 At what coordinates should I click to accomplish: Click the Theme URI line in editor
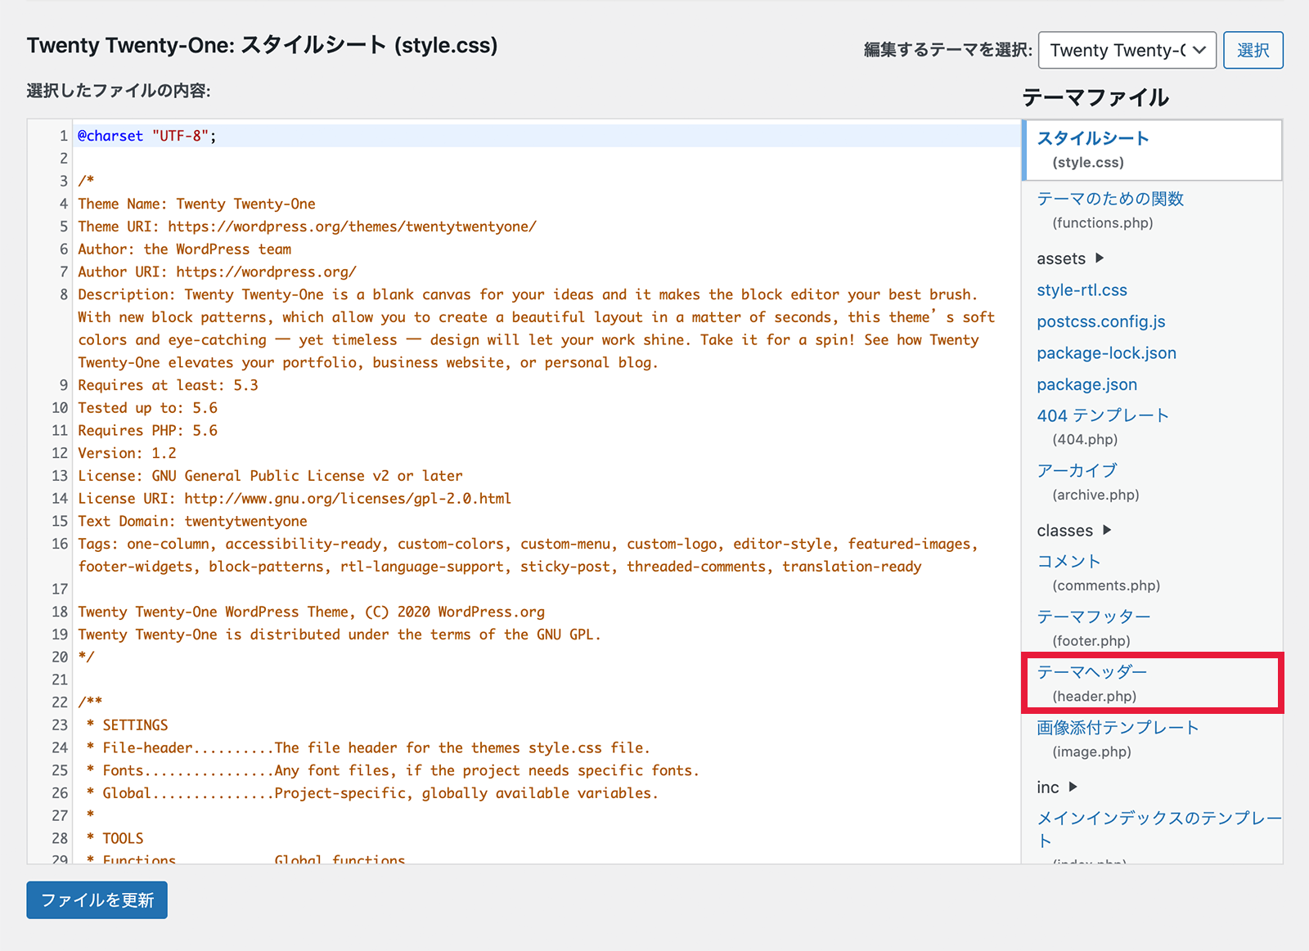[307, 227]
